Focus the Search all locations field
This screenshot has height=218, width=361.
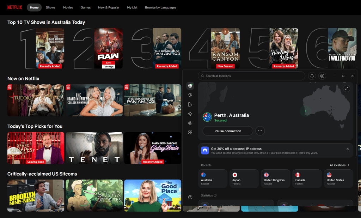coord(251,76)
